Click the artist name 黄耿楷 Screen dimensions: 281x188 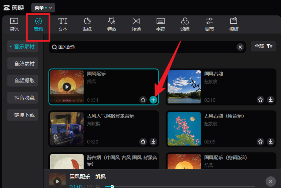94,124
